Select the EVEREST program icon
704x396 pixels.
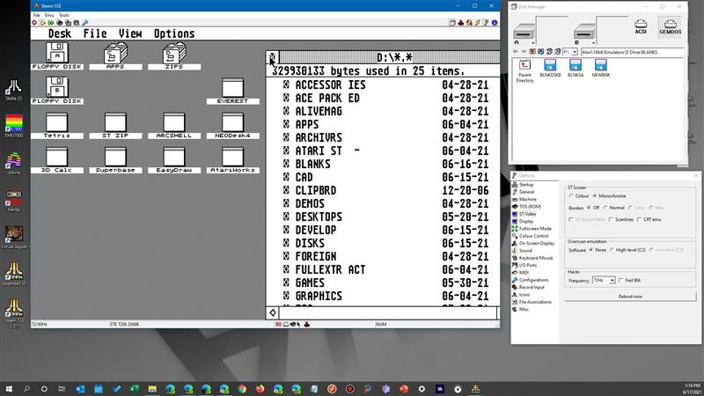pos(232,91)
